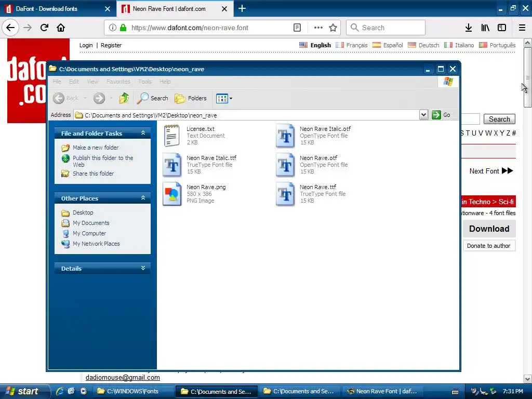The width and height of the screenshot is (532, 399).
Task: Open the Explorer address bar dropdown arrow
Action: 423,115
